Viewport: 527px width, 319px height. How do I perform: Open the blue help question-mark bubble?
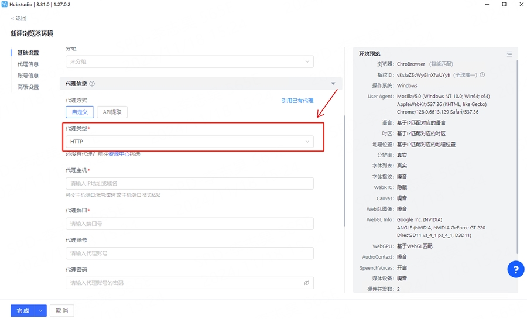pyautogui.click(x=515, y=269)
